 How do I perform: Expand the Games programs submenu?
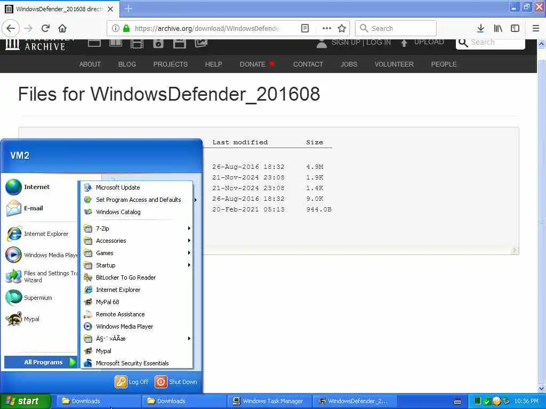(137, 253)
